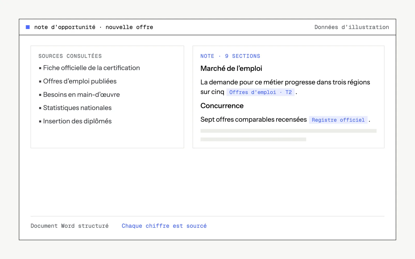This screenshot has width=415, height=259.
Task: Click 'Besoins en main-d'œuvre' list item
Action: click(x=79, y=95)
